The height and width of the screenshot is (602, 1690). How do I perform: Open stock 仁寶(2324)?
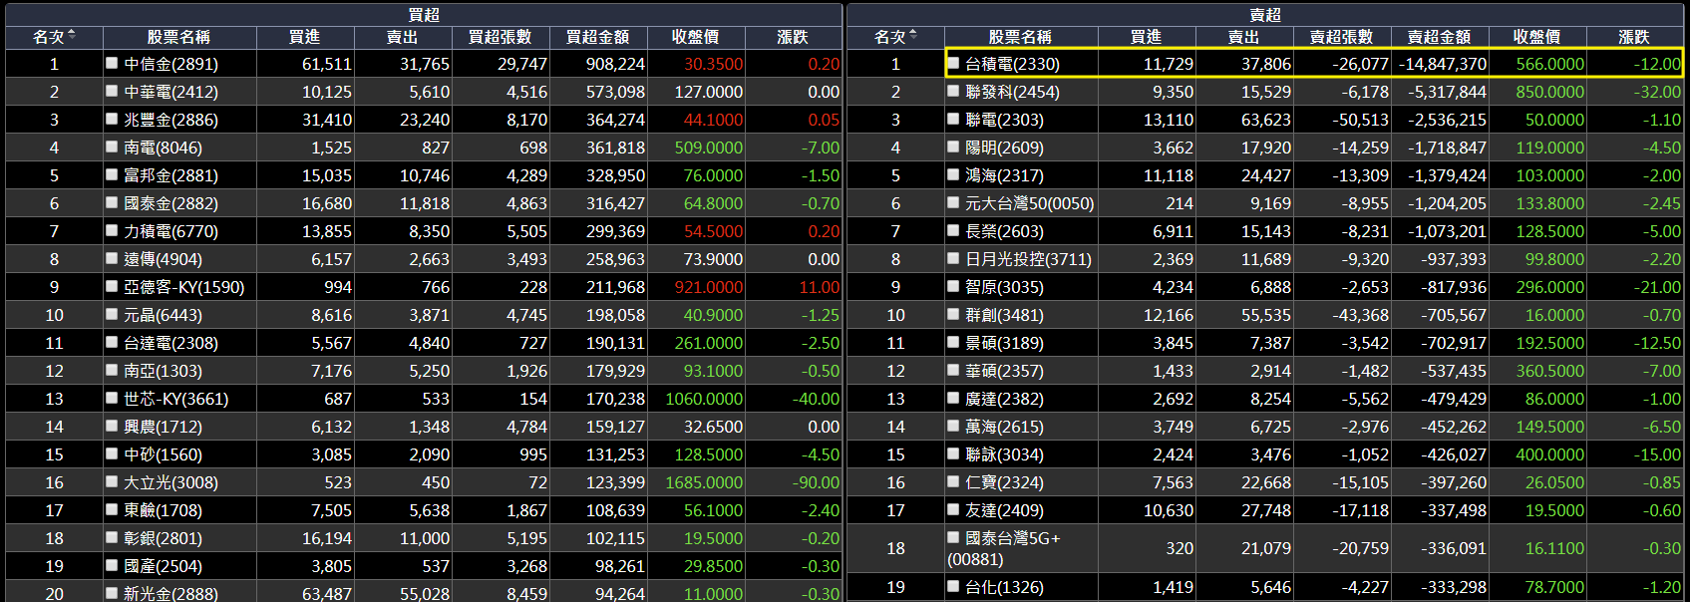tap(1004, 482)
